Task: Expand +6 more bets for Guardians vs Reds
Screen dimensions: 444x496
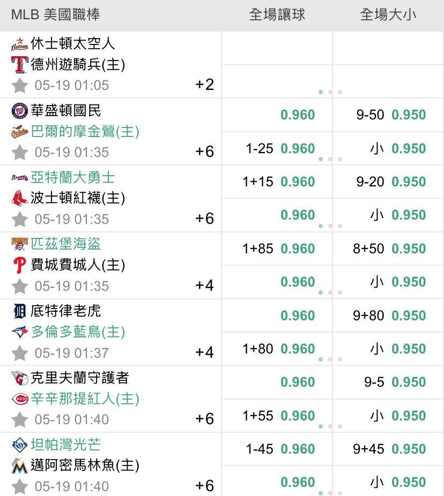Action: click(x=205, y=419)
